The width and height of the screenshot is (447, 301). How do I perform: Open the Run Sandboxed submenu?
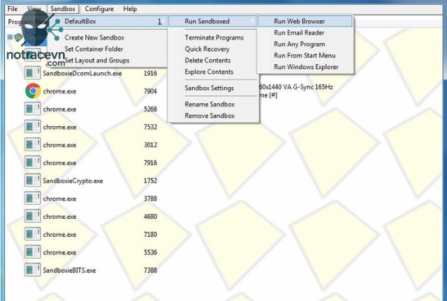click(212, 22)
